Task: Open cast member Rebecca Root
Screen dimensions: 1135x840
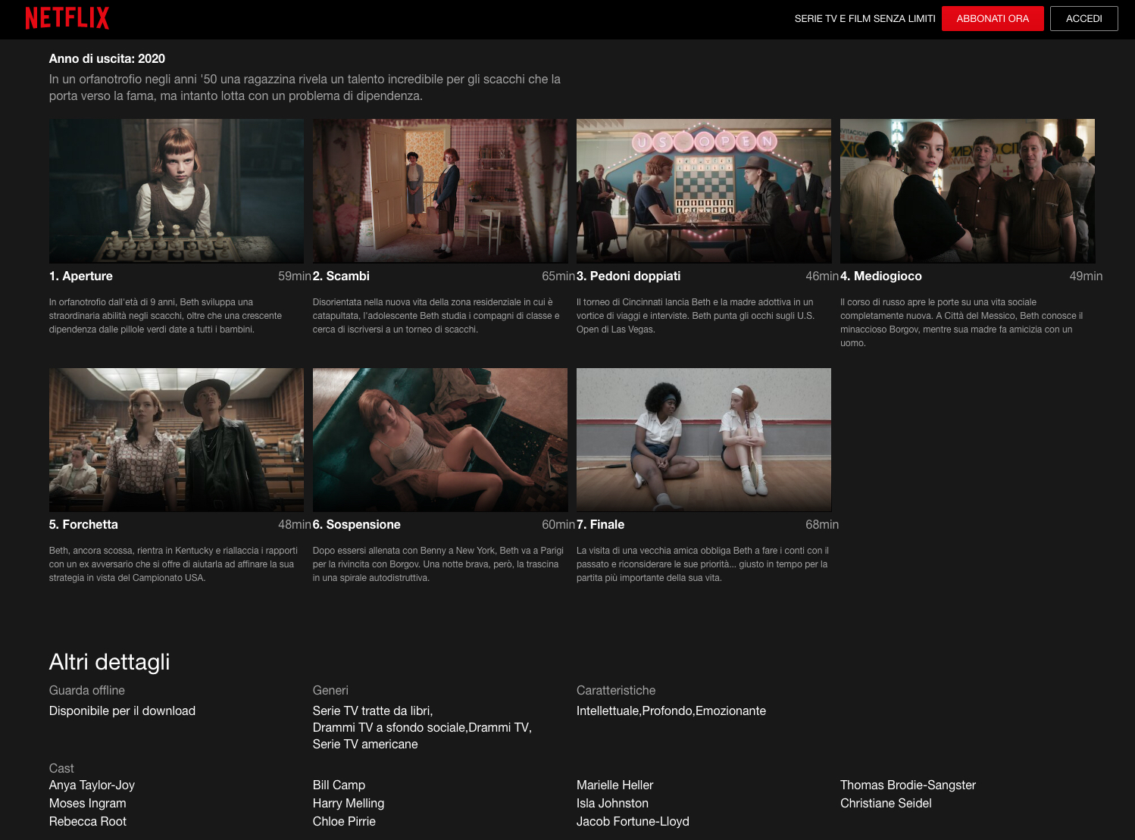Action: (88, 822)
